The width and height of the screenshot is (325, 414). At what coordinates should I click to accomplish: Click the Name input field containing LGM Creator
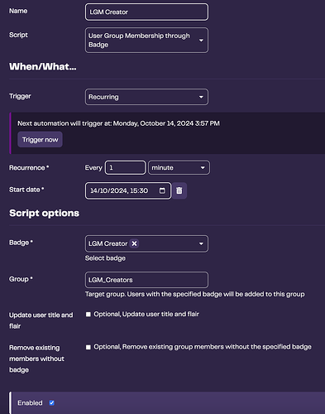point(146,12)
